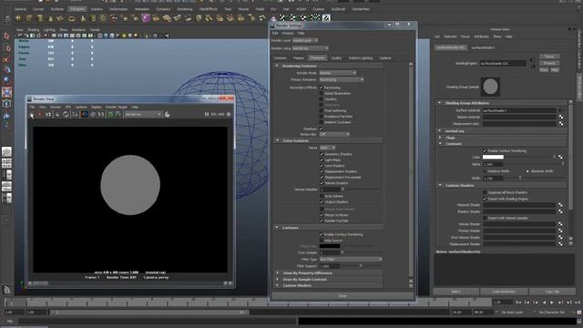Click the Copy Tab button
583x328 pixels.
click(x=552, y=292)
